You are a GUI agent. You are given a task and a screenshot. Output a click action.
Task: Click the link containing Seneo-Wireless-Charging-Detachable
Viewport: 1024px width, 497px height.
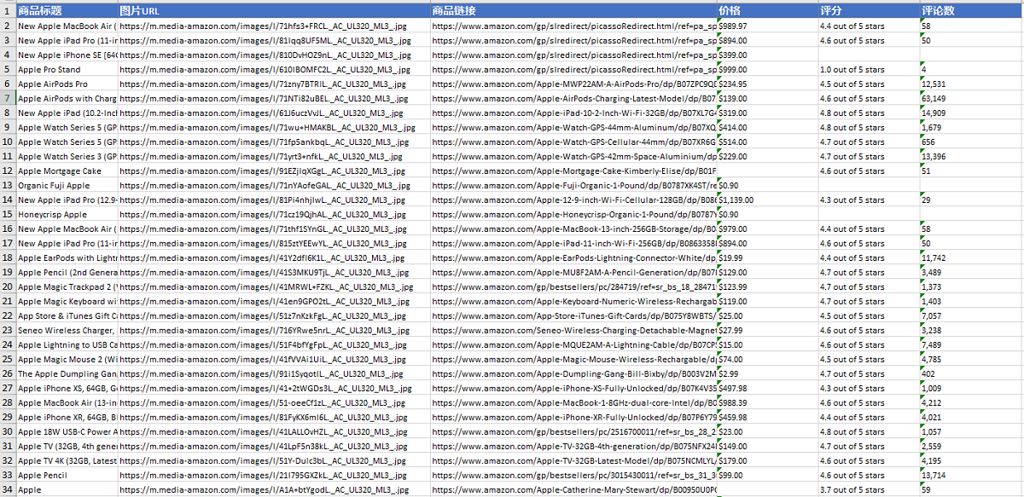coord(573,331)
